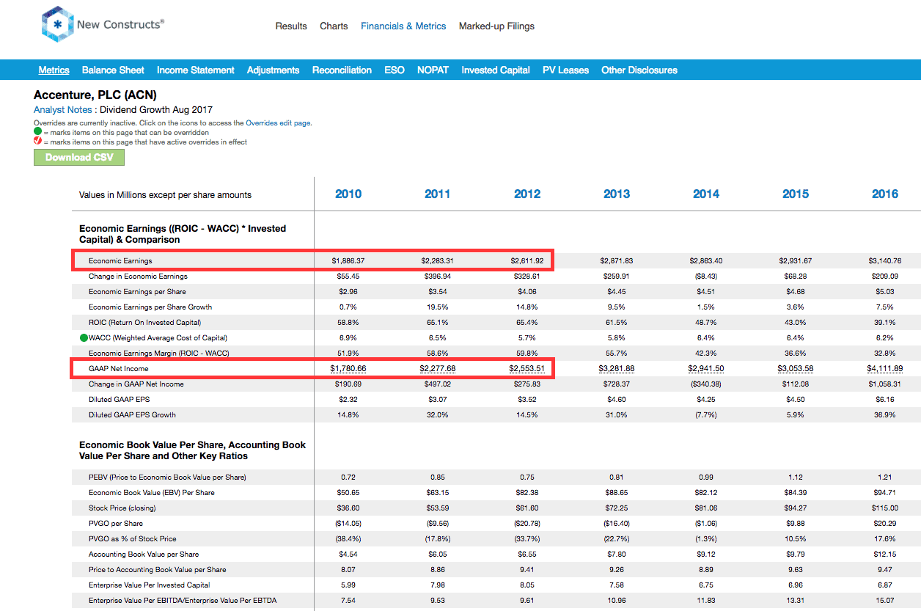Viewport: 921px width, 611px height.
Task: Click the Diluted GAAP EPS Growth label
Action: point(132,415)
